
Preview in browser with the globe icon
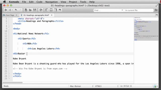tap(41, 10)
